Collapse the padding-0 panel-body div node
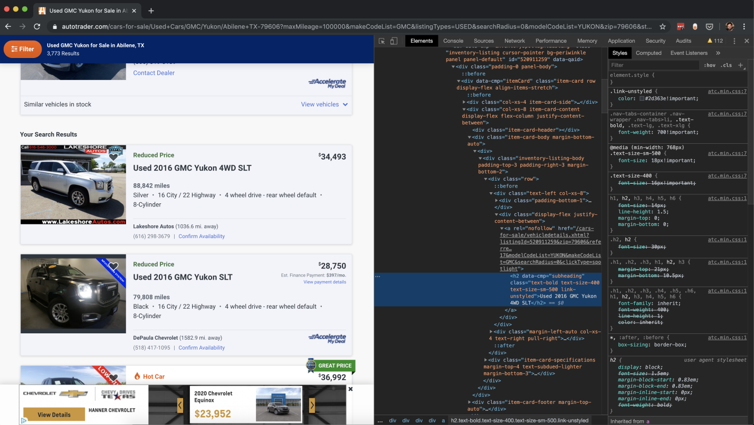 click(453, 67)
